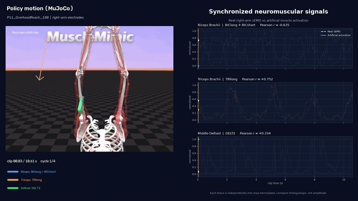The height and width of the screenshot is (201, 358).
Task: Click the blue marker dot in Biceps chart
Action: [198, 66]
